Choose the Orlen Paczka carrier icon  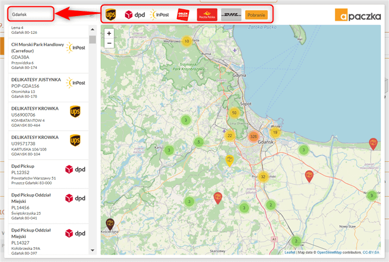(x=184, y=14)
